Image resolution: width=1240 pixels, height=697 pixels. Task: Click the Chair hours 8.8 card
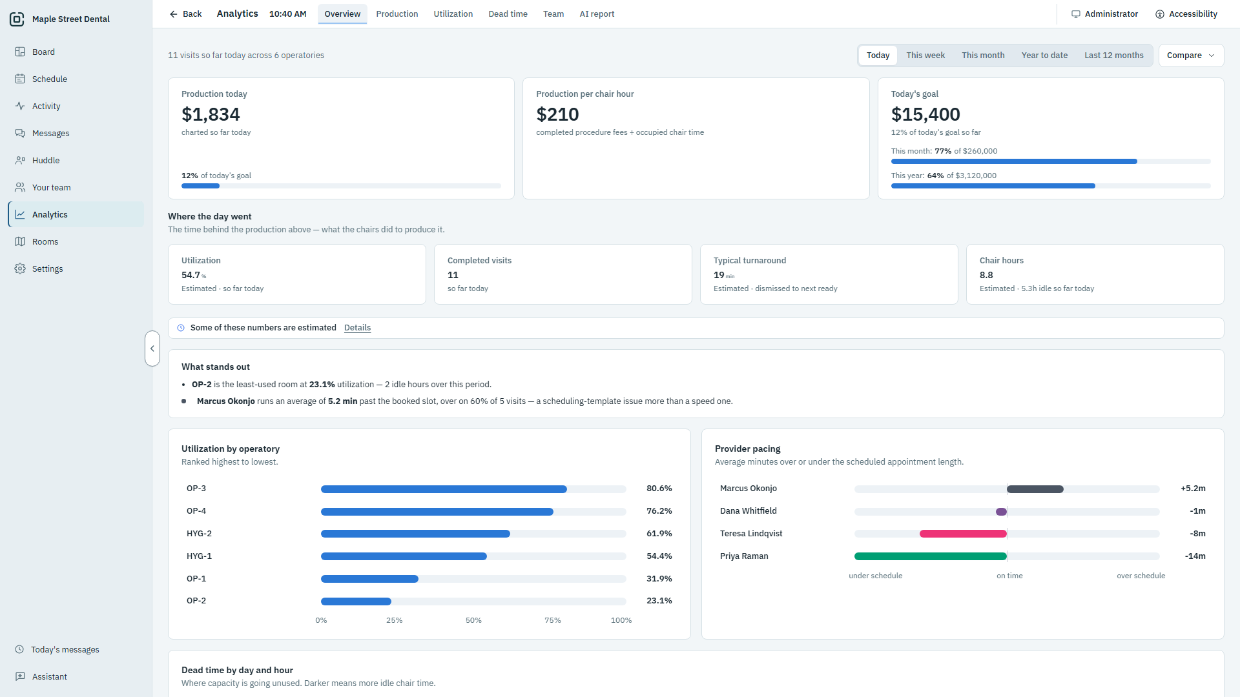[x=1095, y=274]
